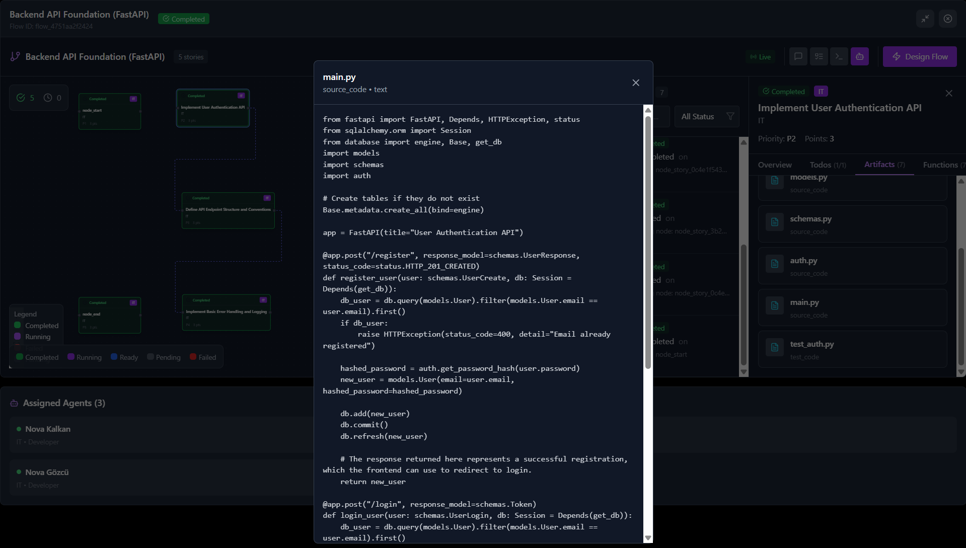Switch to the Overview tab
This screenshot has height=548, width=966.
(x=775, y=165)
